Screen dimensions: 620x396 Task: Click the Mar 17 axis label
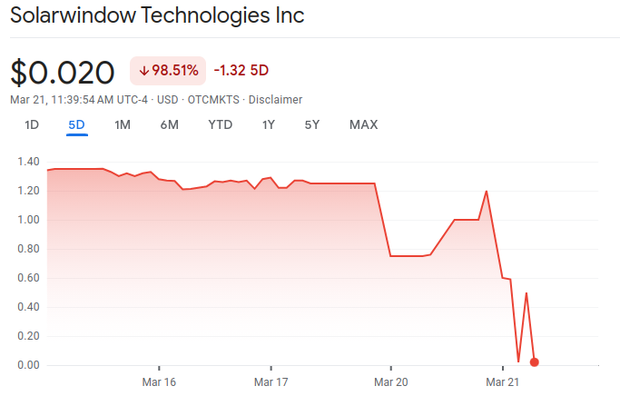pos(271,381)
